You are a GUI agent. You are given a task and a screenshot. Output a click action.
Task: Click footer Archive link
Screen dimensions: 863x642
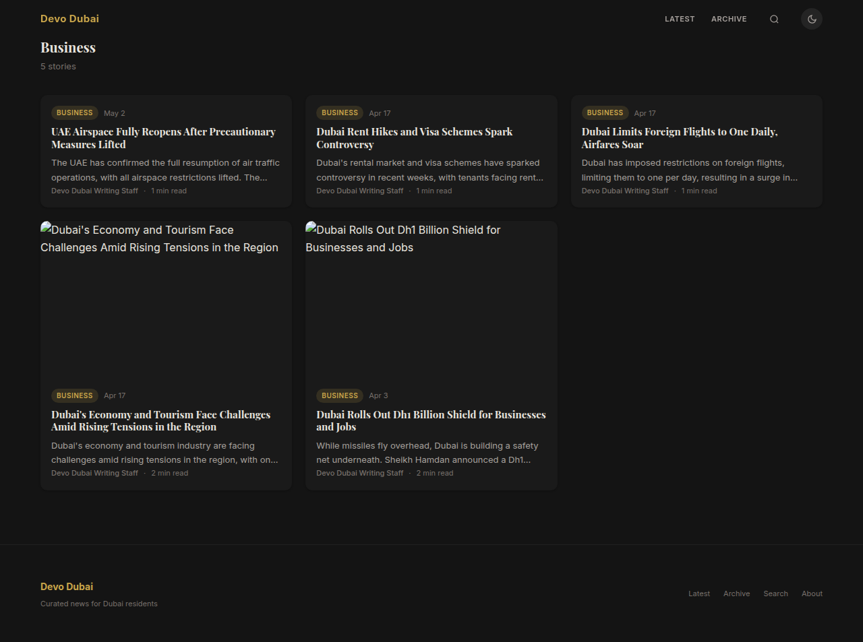click(737, 593)
